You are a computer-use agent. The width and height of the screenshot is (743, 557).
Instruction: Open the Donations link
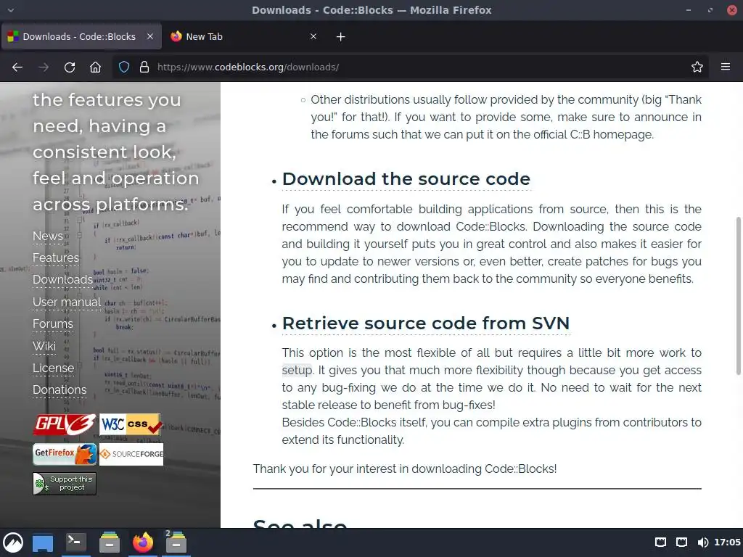tap(59, 389)
